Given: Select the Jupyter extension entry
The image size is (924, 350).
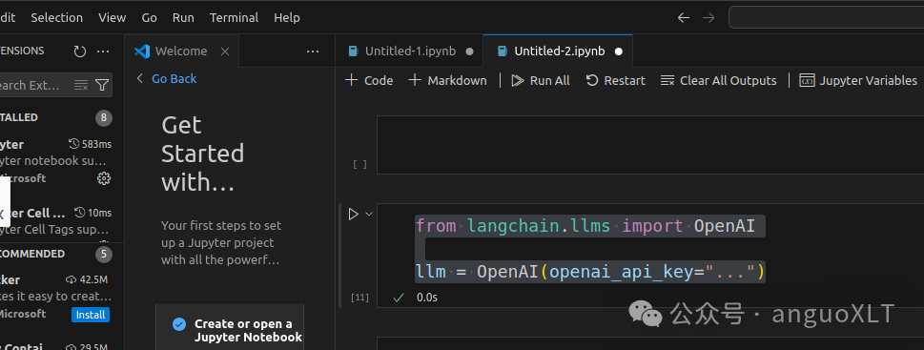Looking at the screenshot, I should [56, 161].
